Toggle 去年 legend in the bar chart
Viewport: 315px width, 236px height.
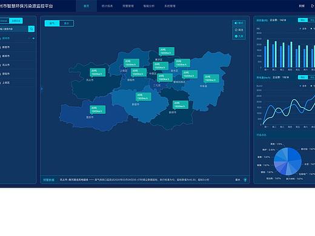303,28
